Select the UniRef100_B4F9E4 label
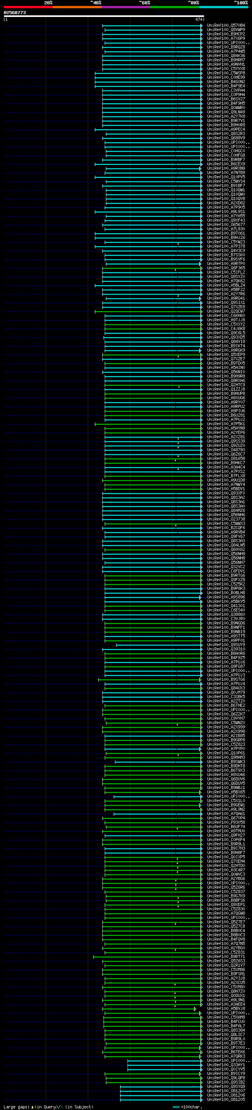Viewport: 252px width, 1110px height. (226, 86)
